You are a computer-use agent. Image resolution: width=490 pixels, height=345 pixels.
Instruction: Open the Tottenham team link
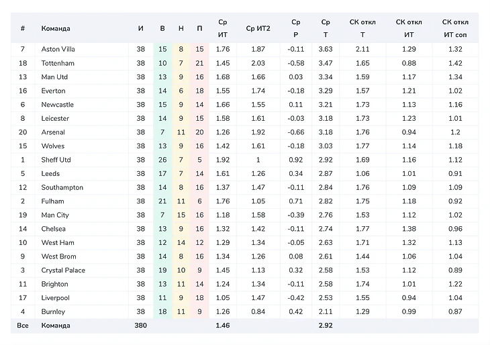click(58, 63)
